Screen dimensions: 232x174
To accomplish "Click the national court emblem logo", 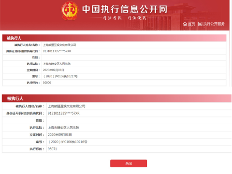I will pyautogui.click(x=70, y=11).
